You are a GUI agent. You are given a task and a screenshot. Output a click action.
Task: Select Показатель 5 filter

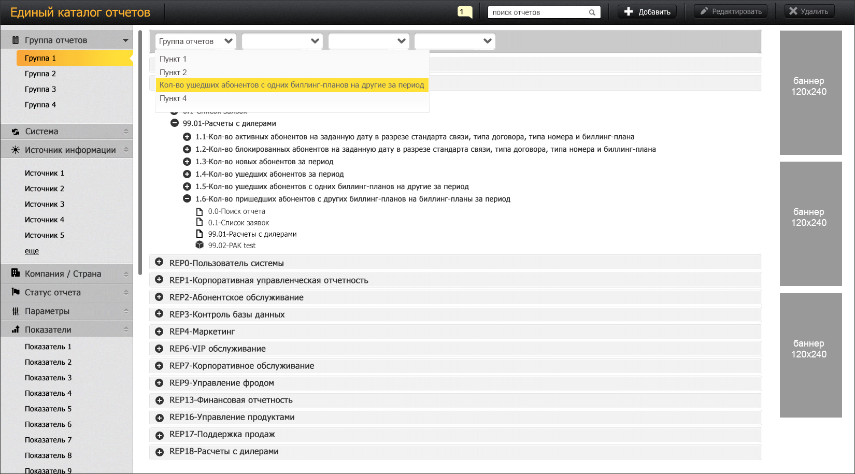pyautogui.click(x=48, y=409)
